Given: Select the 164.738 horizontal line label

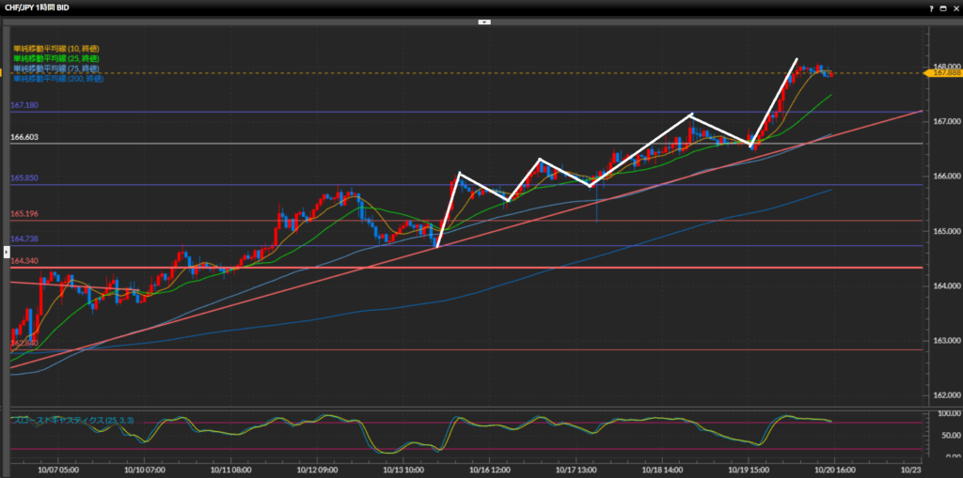Looking at the screenshot, I should (x=24, y=239).
